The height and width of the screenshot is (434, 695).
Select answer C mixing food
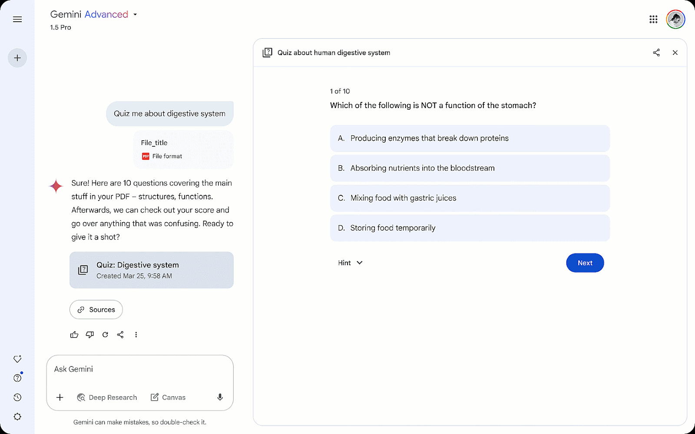(470, 198)
